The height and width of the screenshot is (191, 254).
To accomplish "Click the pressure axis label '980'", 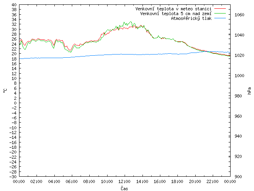I will pyautogui.click(x=238, y=96).
